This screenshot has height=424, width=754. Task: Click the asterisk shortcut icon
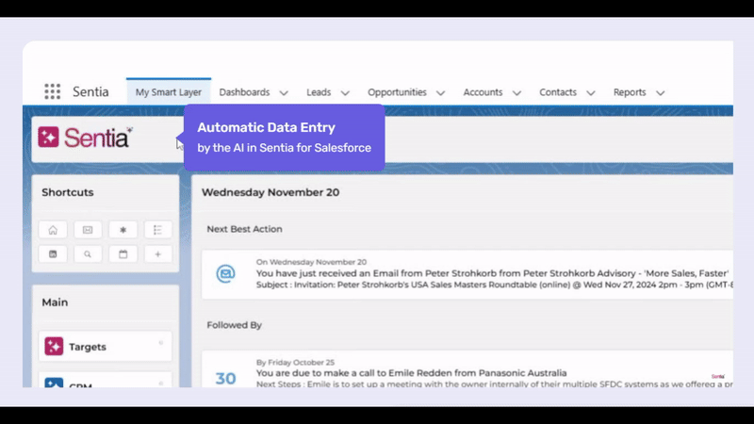point(123,230)
